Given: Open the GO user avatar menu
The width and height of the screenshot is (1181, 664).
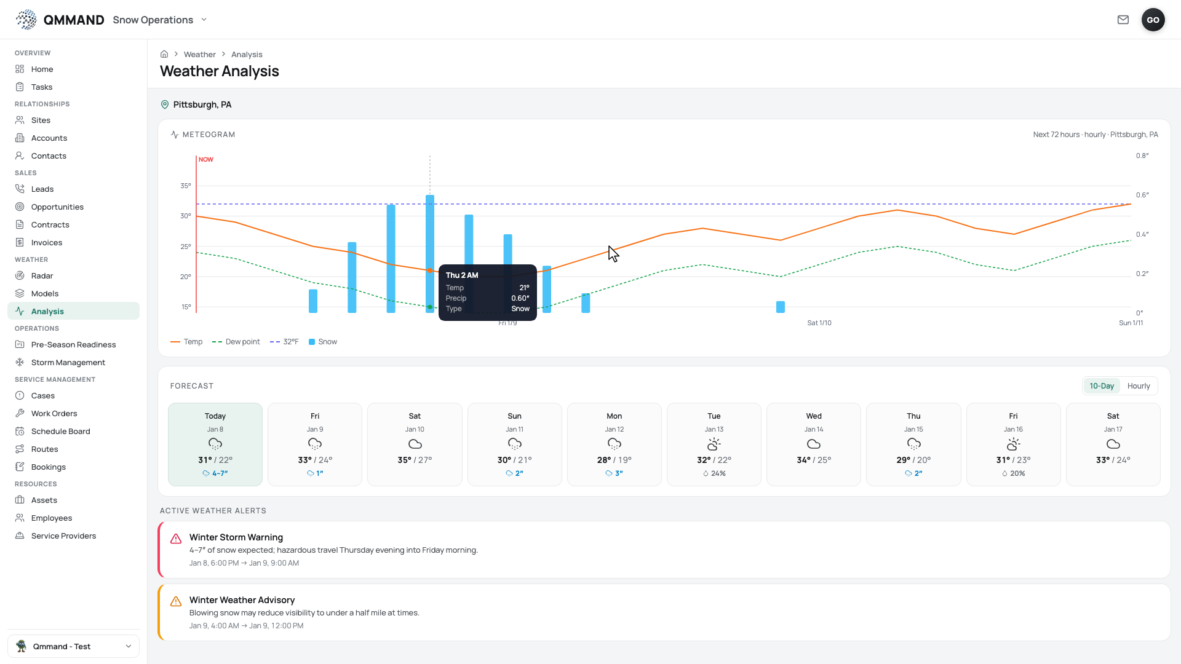Looking at the screenshot, I should pyautogui.click(x=1153, y=20).
